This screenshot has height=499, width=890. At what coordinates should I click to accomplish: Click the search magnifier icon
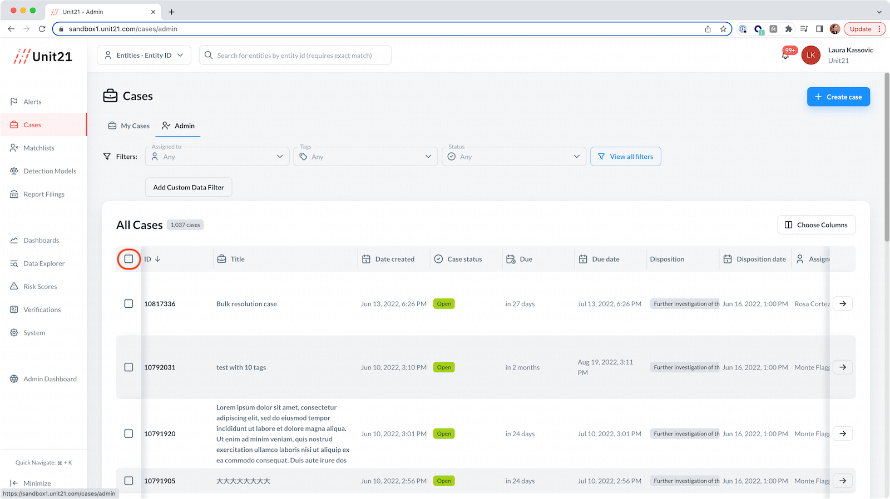pos(209,55)
